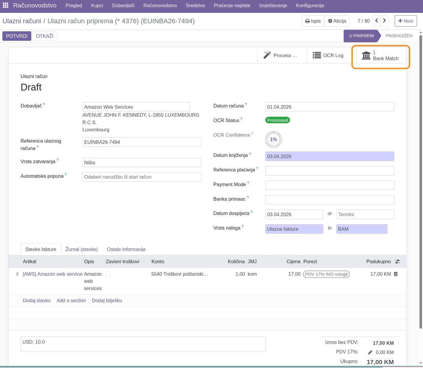
Task: Switch to Žurnal (stavke) tab
Action: (82, 249)
